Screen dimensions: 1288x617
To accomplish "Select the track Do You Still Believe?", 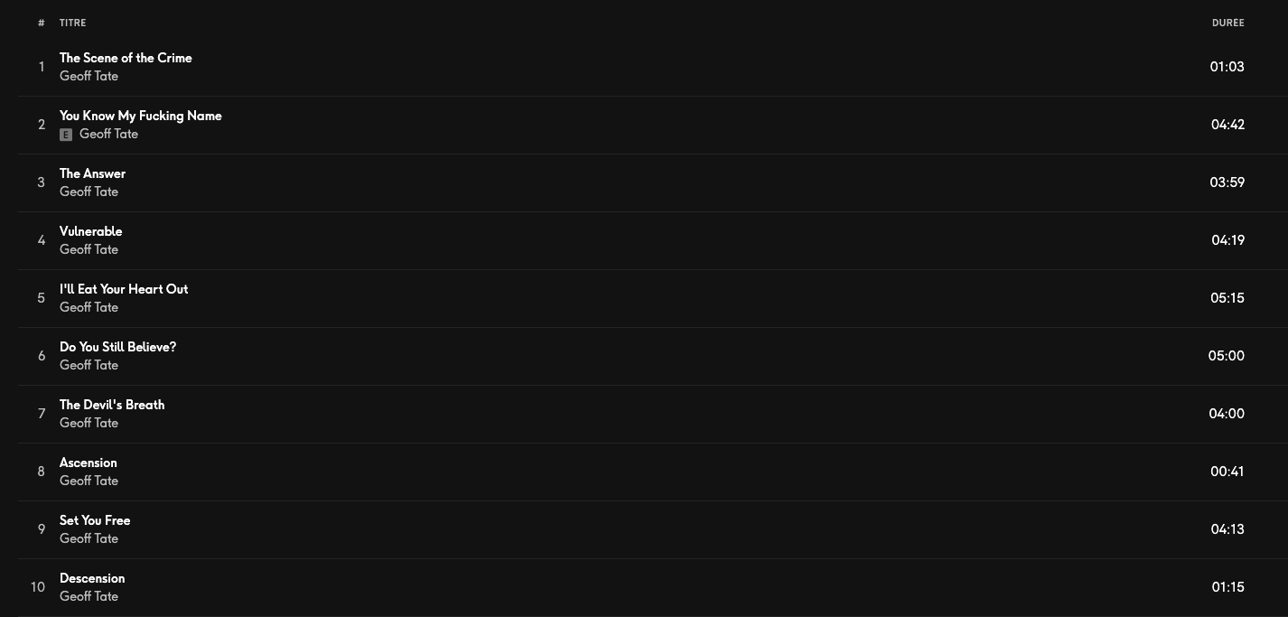I will coord(117,347).
